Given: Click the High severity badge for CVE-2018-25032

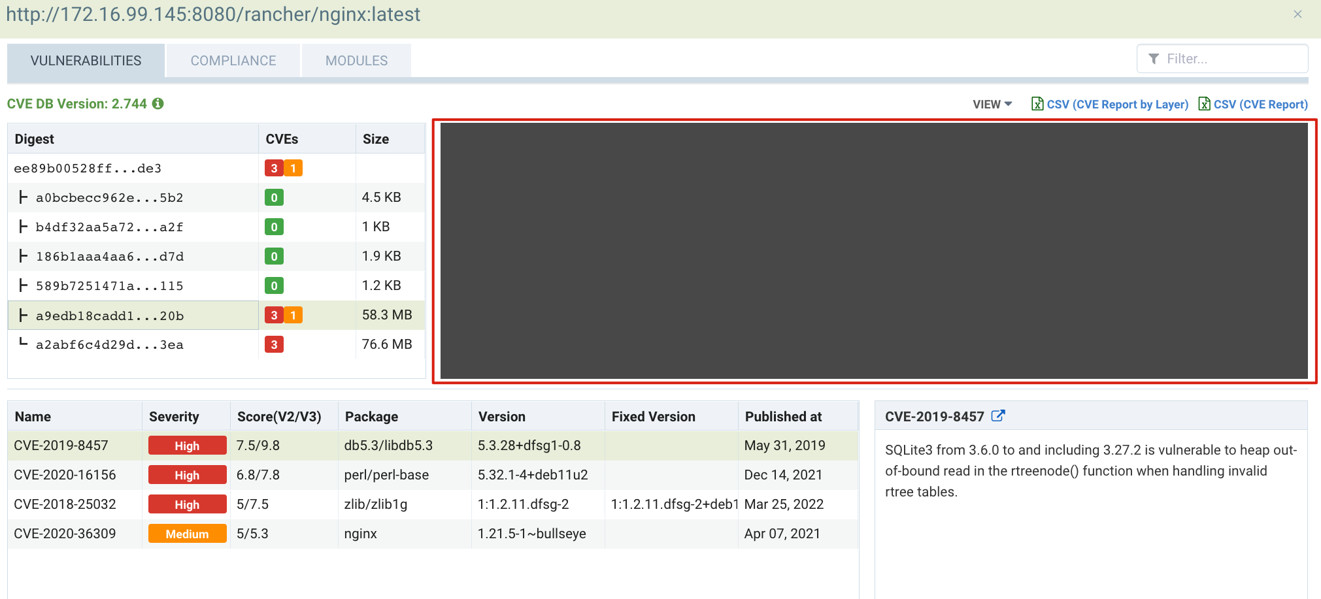Looking at the screenshot, I should coord(187,504).
